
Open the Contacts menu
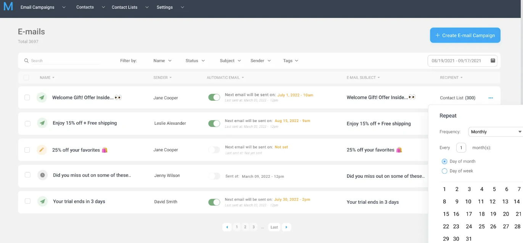coord(85,7)
